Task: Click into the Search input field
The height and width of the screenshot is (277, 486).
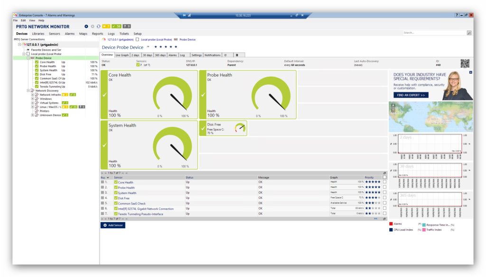Action: click(x=434, y=33)
